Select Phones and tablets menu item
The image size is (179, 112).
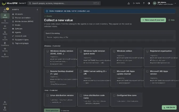point(25,18)
